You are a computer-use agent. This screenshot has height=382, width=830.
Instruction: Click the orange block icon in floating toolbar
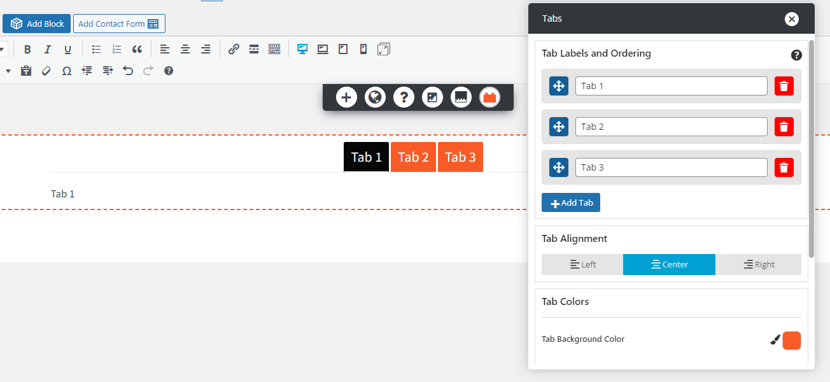coord(489,97)
